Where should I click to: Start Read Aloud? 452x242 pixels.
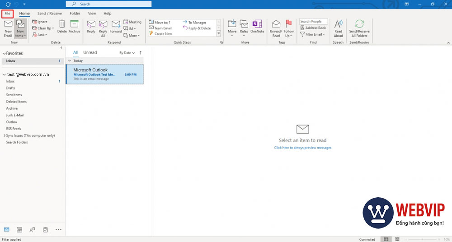(338, 29)
